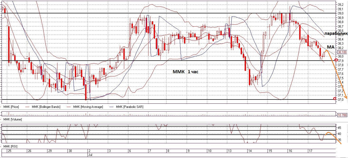This screenshot has width=348, height=158.
Task: Click date 9 on the time axis
Action: tap(188, 151)
